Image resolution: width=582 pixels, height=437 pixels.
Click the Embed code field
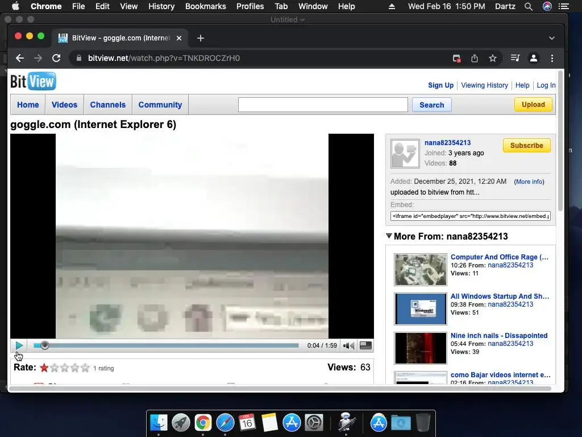pos(470,216)
